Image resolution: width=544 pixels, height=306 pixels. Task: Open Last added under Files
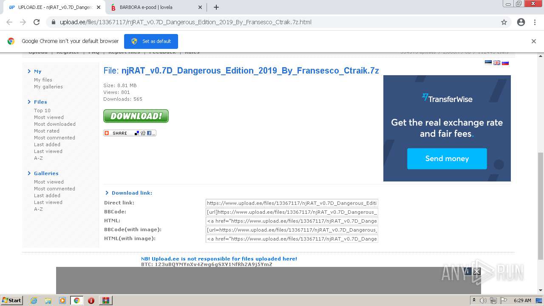[x=47, y=144]
